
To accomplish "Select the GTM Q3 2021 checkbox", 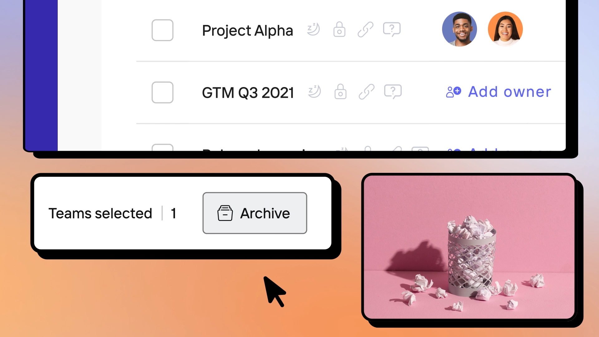I will pos(163,92).
